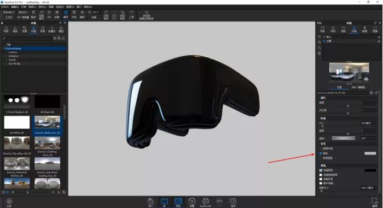Switch to the HDRI Editor tab
The width and height of the screenshot is (383, 208).
[358, 87]
